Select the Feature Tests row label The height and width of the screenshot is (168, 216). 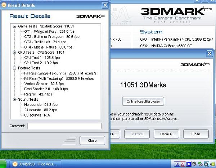coord(29,68)
